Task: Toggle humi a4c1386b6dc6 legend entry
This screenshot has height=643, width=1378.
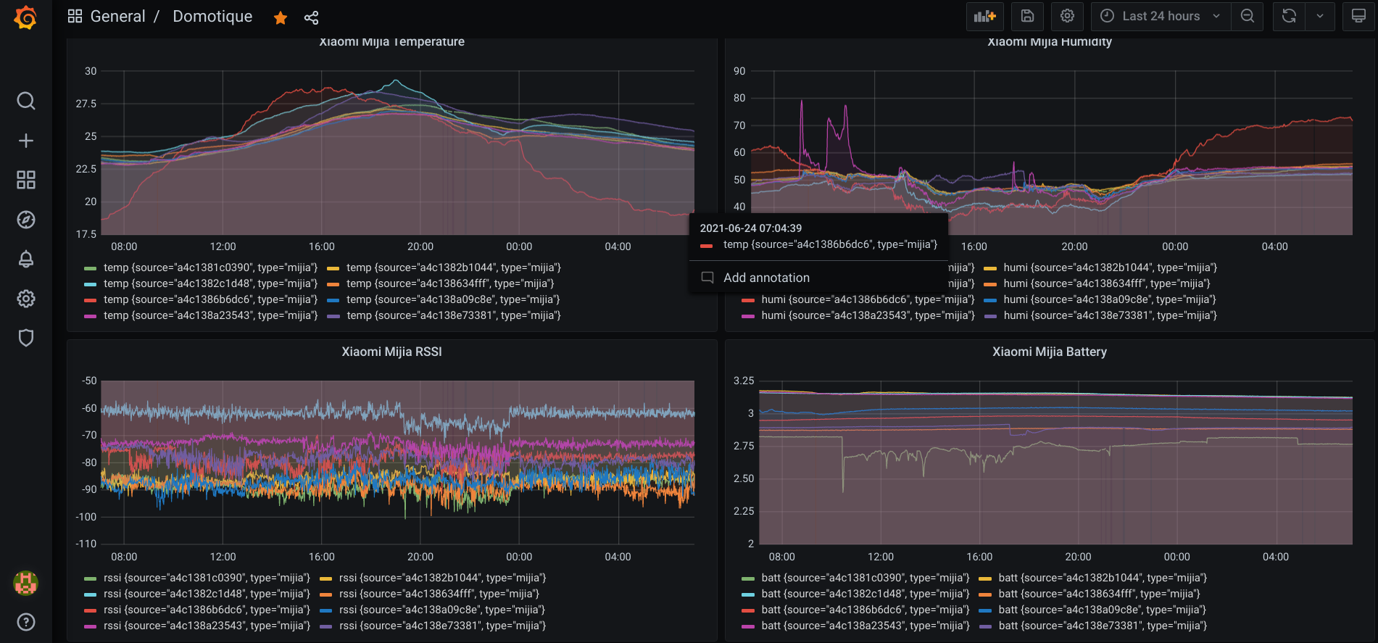Action: tap(868, 299)
